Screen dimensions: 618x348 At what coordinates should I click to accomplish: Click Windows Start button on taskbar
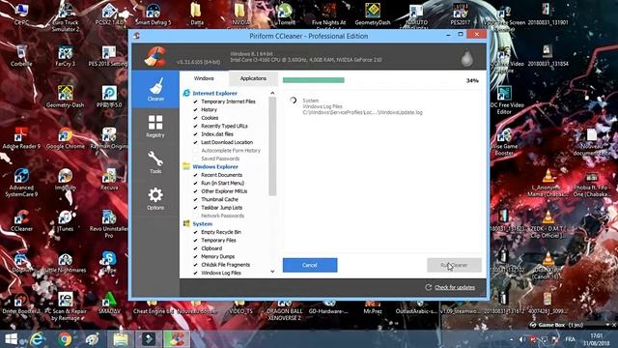point(11,339)
